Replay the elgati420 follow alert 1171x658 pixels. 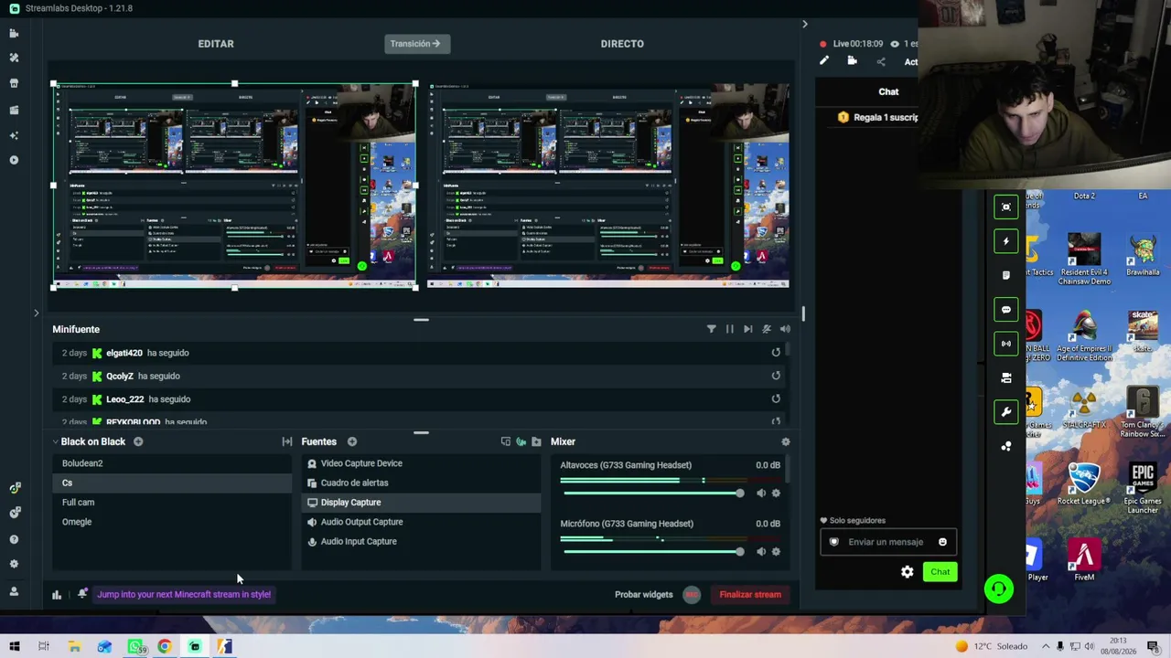776,353
